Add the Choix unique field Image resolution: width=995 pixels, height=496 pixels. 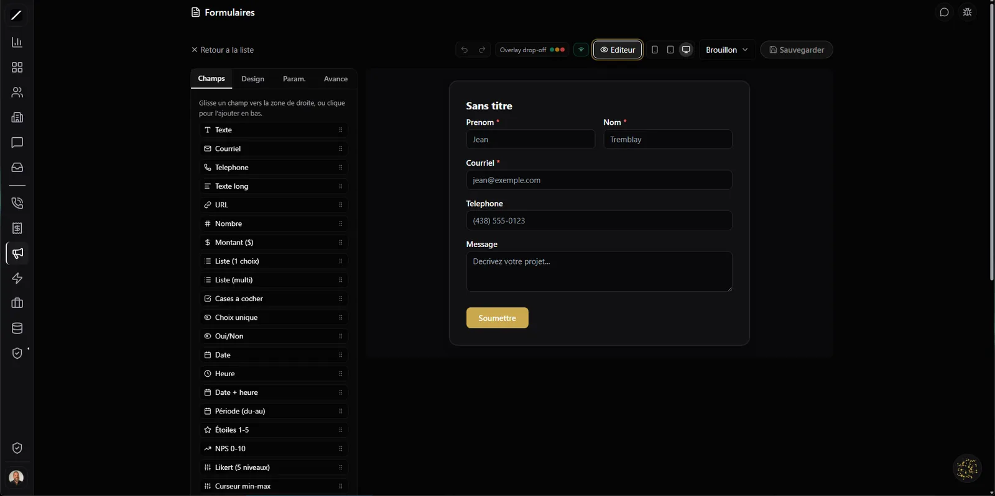[x=274, y=317]
